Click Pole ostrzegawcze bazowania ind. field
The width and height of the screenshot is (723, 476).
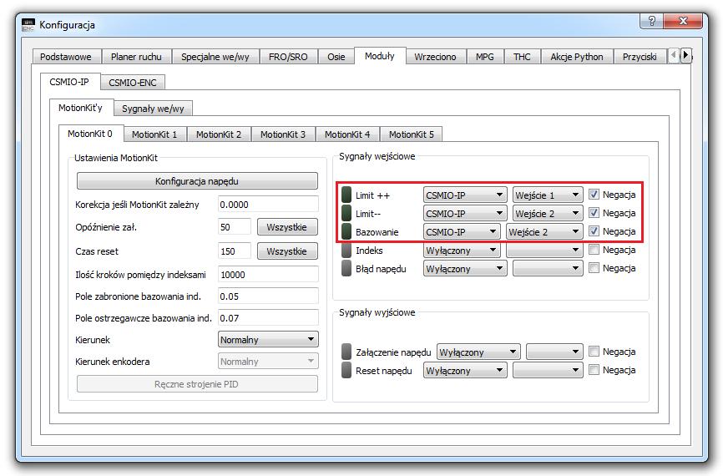click(x=268, y=318)
